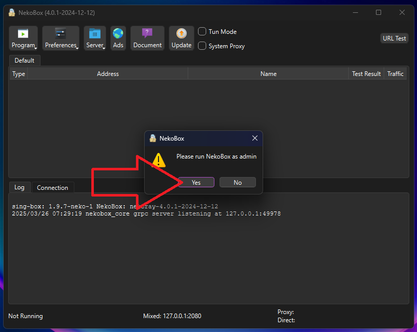Click the NekoBox icon in the dialog title
Viewport: 417px width, 332px height.
pos(153,139)
